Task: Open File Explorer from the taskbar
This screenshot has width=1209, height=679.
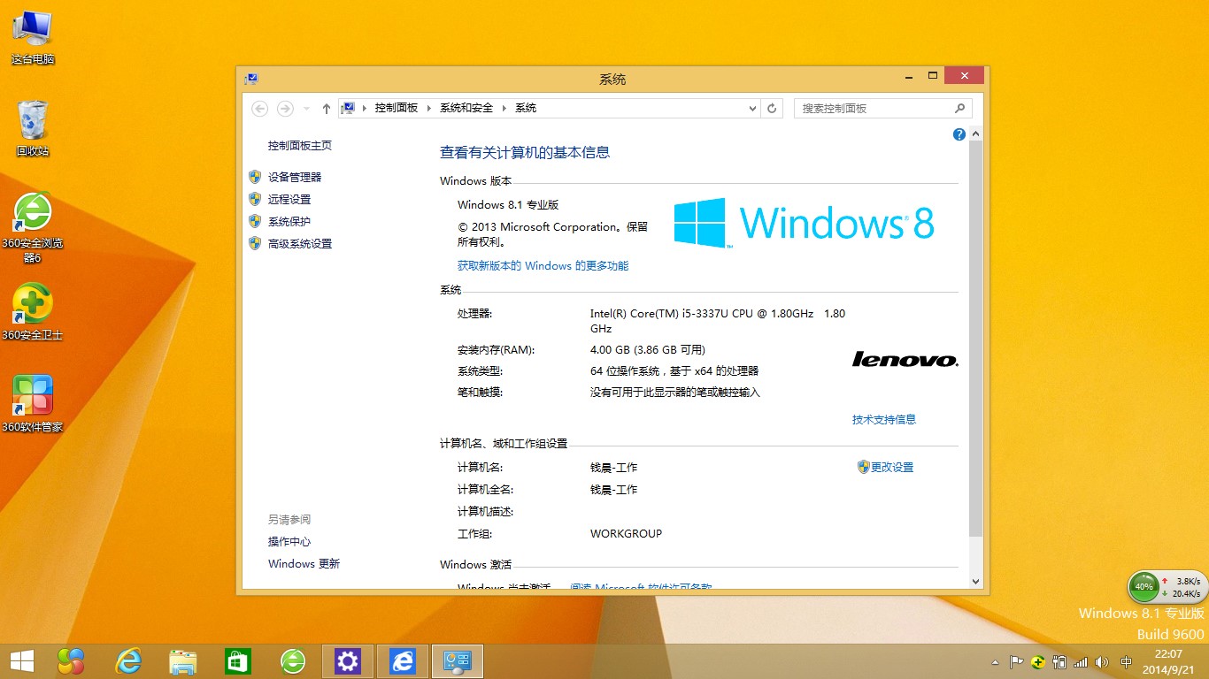Action: [x=183, y=660]
